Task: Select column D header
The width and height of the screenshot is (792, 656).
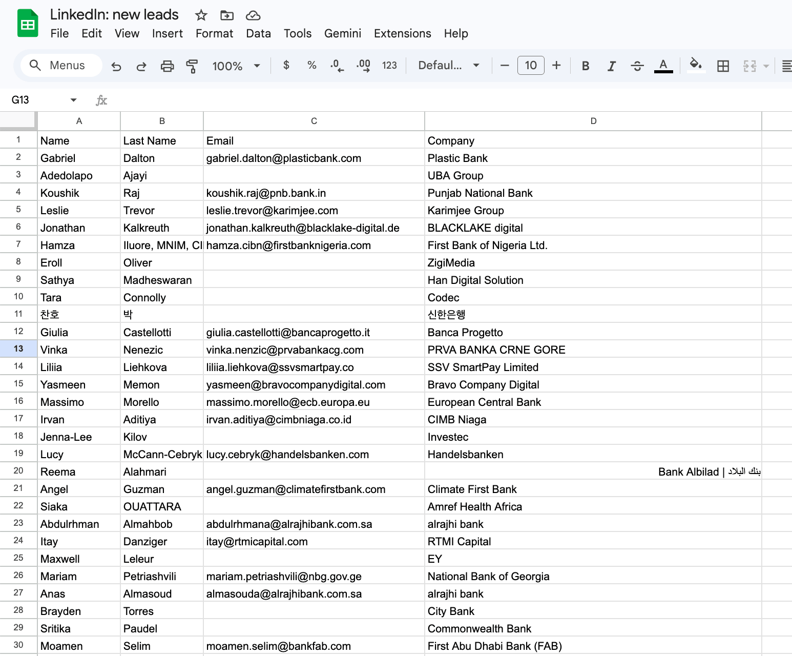Action: coord(593,121)
